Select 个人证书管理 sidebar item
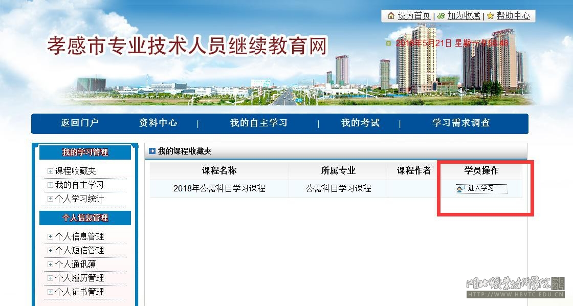This screenshot has width=573, height=306. pyautogui.click(x=79, y=292)
